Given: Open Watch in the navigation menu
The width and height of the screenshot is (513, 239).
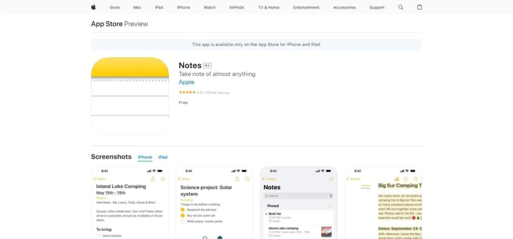Looking at the screenshot, I should tap(210, 7).
